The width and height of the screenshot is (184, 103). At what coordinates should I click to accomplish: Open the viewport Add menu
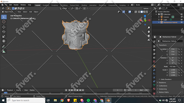31,12
